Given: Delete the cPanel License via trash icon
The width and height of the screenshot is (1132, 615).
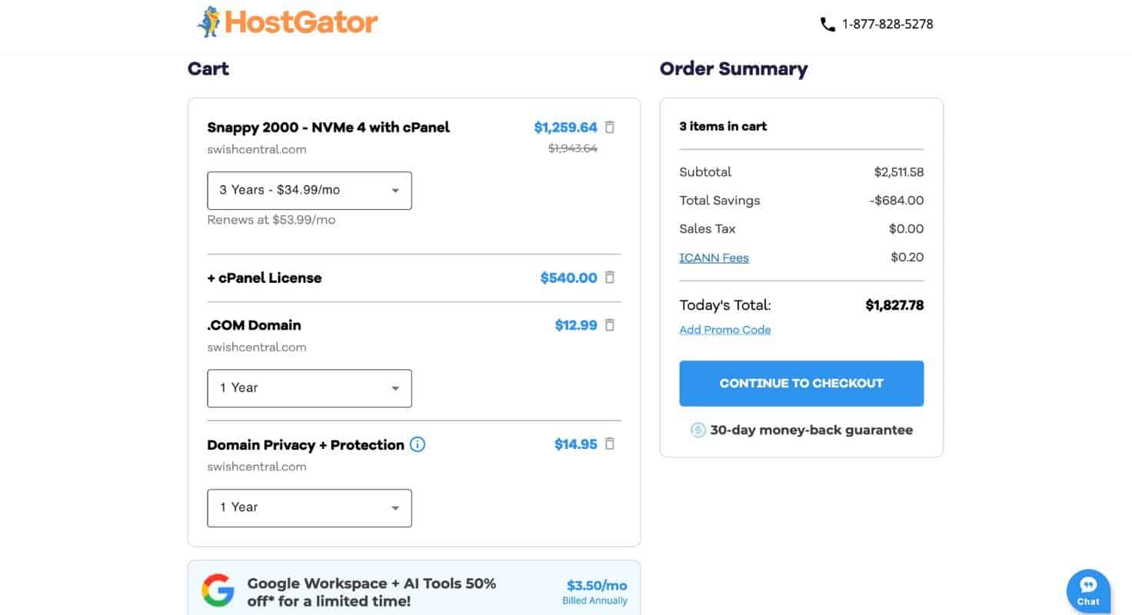Looking at the screenshot, I should 609,278.
